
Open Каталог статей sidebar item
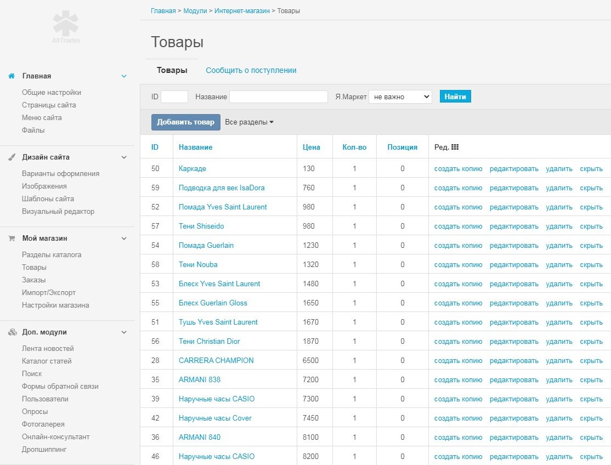[x=47, y=361]
